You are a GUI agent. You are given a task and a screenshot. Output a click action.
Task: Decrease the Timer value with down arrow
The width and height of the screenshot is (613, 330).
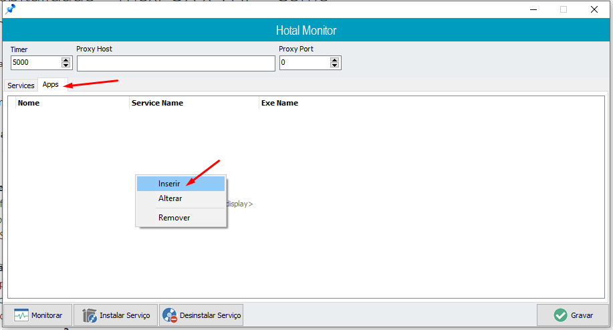[x=66, y=65]
